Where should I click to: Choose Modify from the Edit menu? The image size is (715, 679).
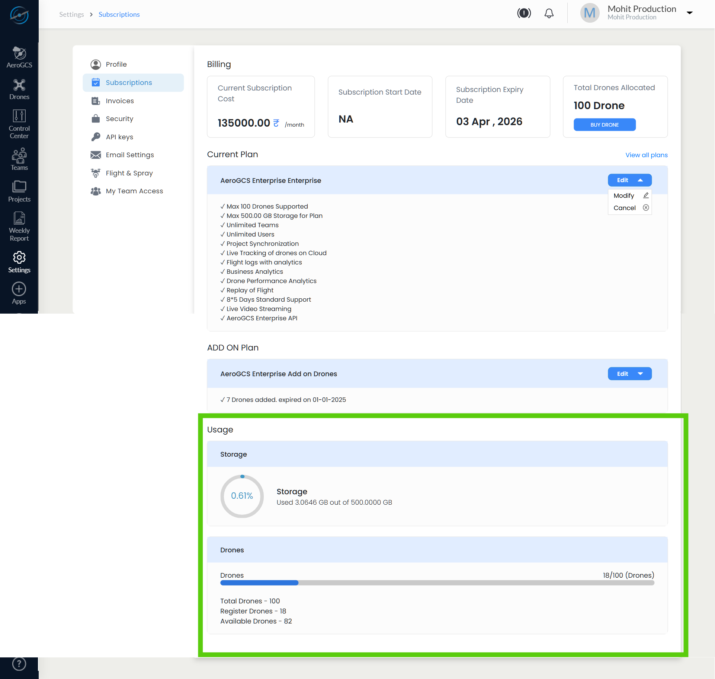630,196
